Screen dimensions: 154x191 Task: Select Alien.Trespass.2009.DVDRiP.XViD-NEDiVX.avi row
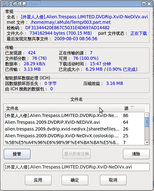(x=74, y=122)
